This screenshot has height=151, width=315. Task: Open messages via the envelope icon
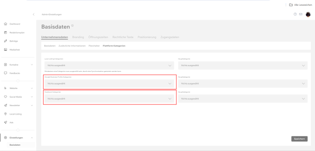coord(301,14)
